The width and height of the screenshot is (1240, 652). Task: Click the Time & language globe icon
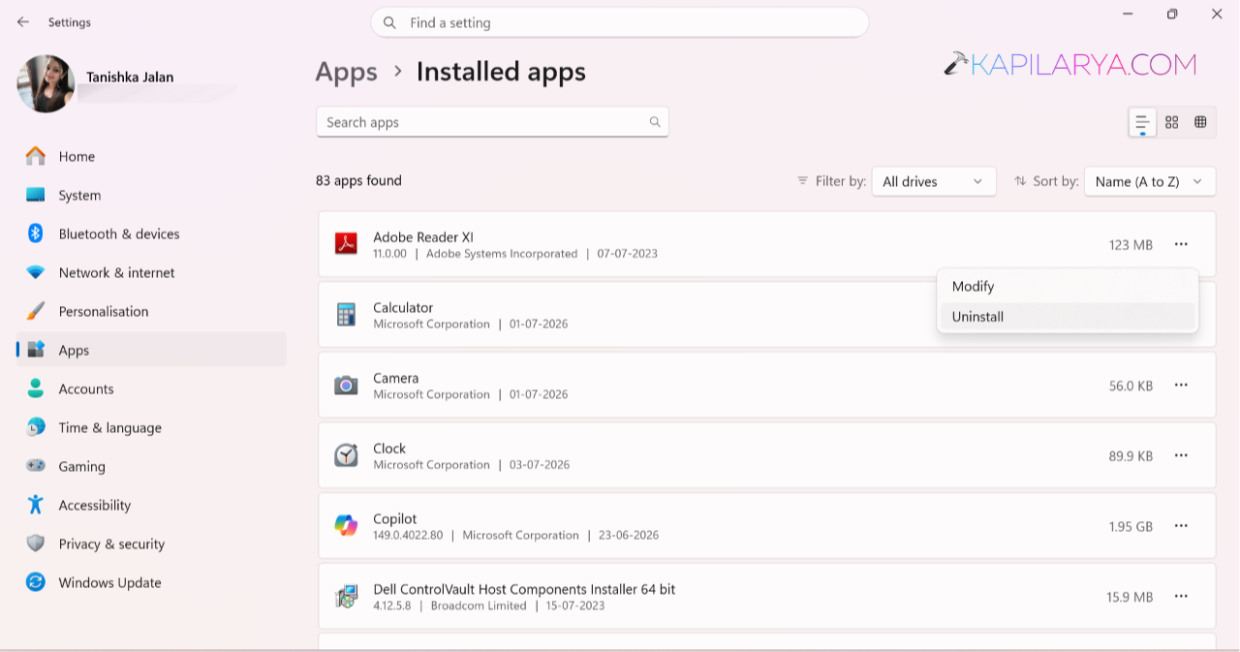[x=36, y=427]
